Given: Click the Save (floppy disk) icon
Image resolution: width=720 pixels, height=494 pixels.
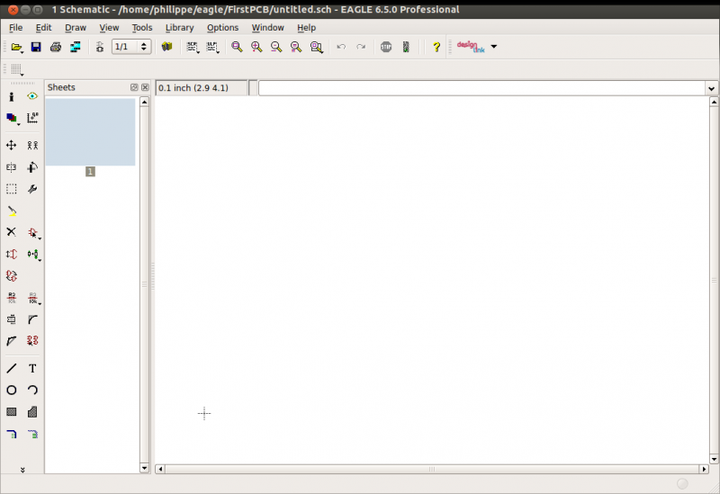Looking at the screenshot, I should [x=36, y=47].
